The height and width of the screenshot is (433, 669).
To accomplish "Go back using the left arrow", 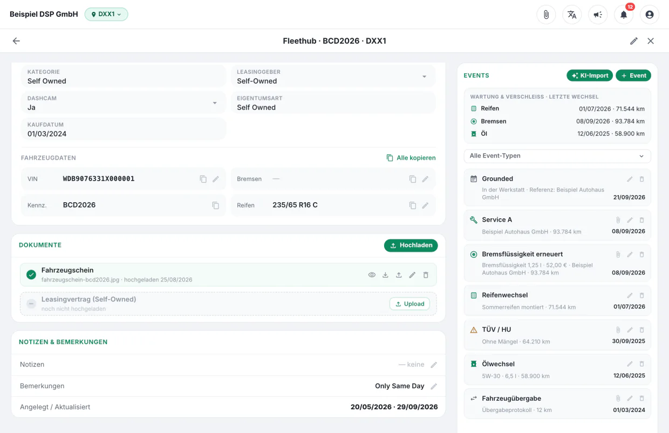I will click(16, 41).
